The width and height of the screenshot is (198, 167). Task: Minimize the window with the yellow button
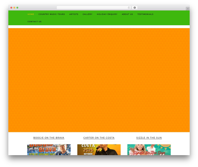[14, 8]
